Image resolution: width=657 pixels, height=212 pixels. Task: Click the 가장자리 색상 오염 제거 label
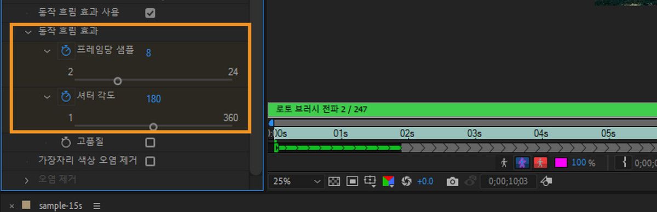click(88, 161)
